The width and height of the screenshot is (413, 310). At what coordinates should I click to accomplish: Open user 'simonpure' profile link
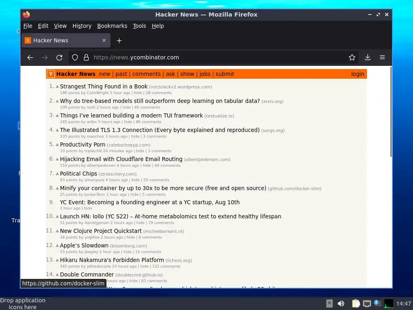click(x=94, y=180)
